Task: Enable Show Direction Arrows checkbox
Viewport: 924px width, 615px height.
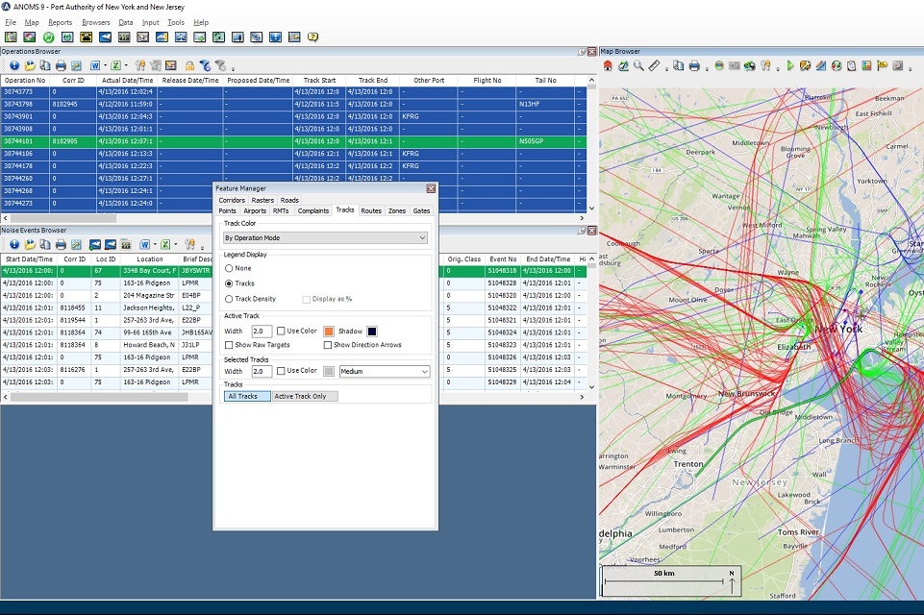Action: coord(328,345)
